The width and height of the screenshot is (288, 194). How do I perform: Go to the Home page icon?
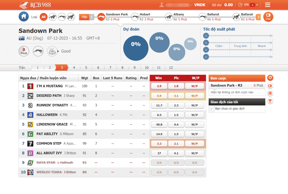[x=24, y=17]
